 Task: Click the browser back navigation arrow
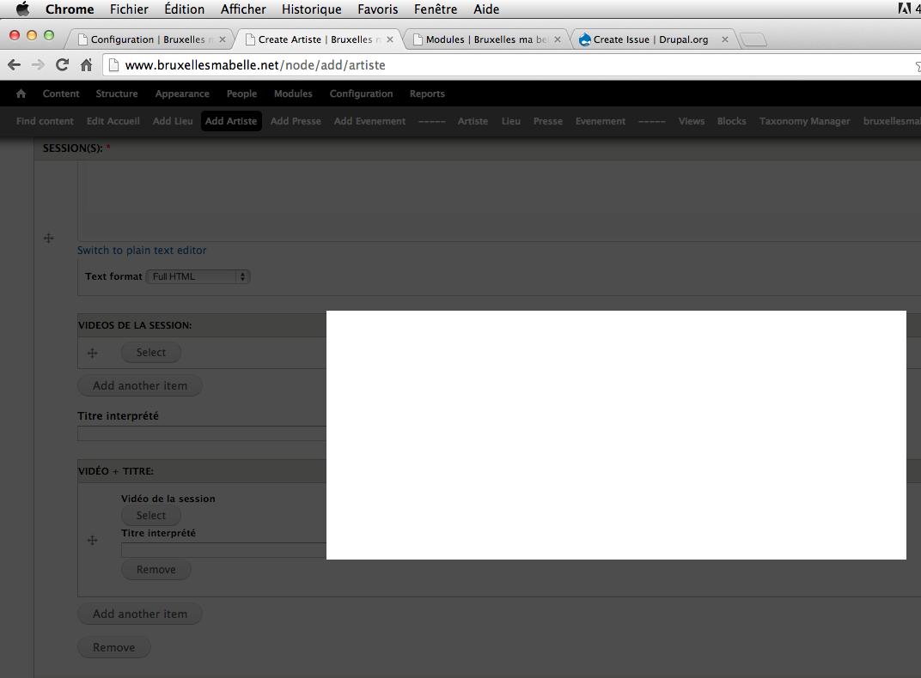(14, 64)
